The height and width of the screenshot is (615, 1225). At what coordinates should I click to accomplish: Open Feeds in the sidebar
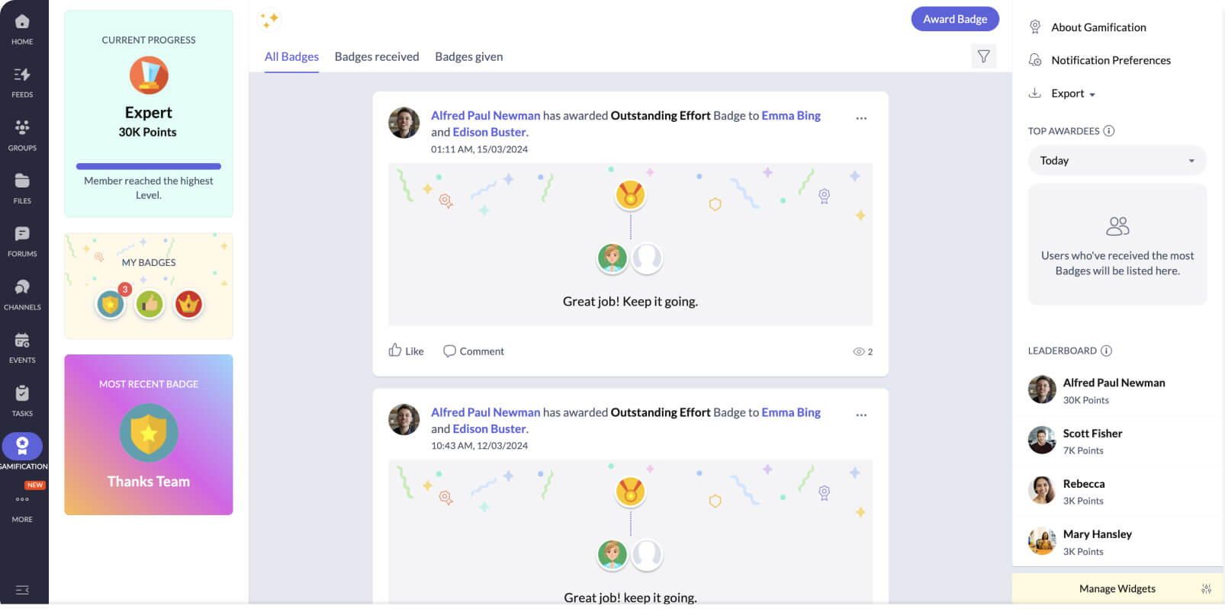point(22,82)
